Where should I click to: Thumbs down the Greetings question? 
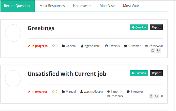pyautogui.click(x=158, y=50)
